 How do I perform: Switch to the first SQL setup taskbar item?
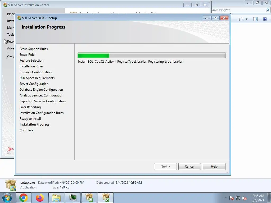tap(89, 198)
